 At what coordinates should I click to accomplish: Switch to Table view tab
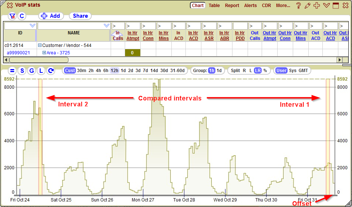[214, 6]
